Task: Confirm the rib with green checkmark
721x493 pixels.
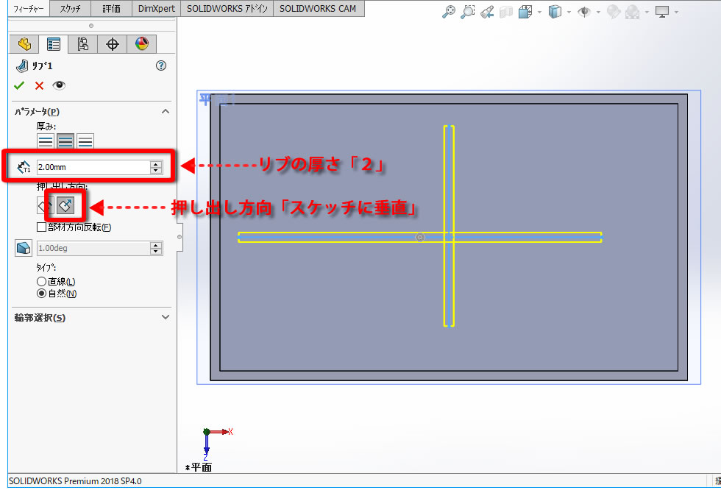Action: coord(19,85)
